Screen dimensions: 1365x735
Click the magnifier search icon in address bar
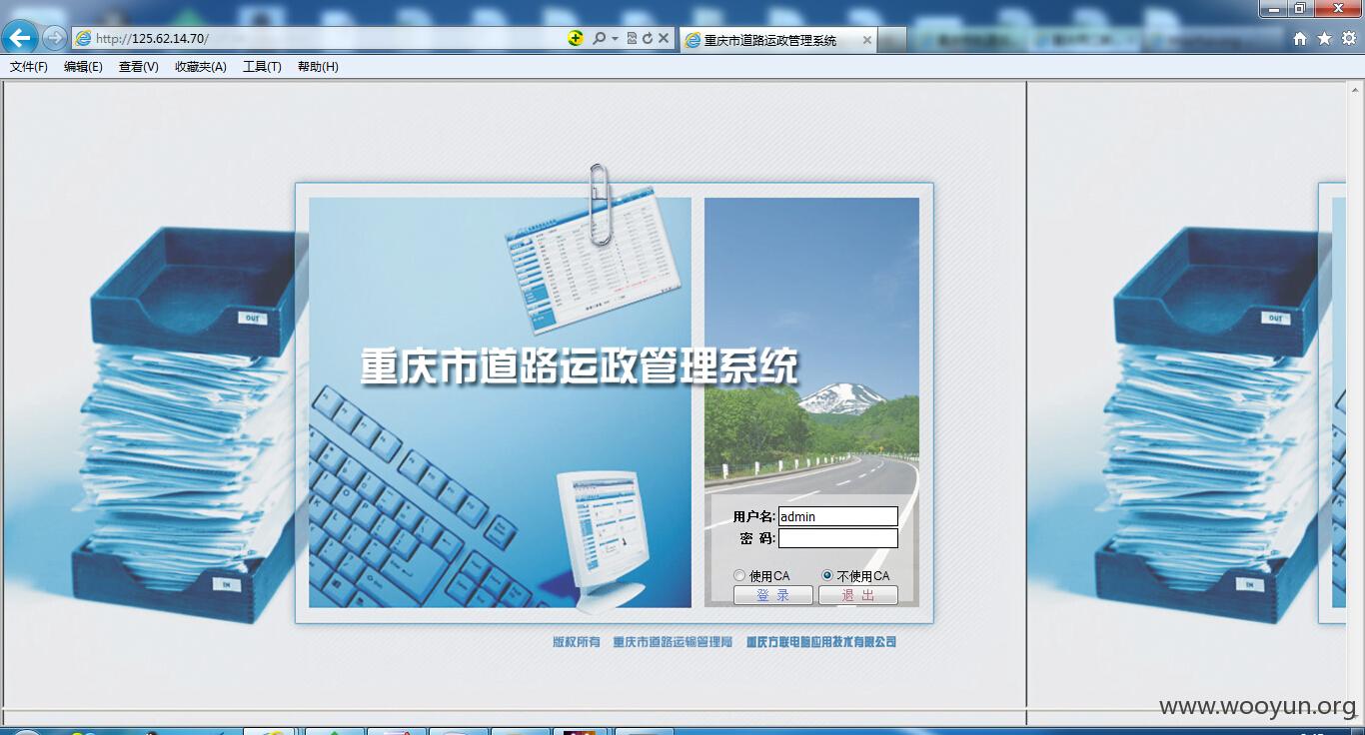(x=599, y=38)
